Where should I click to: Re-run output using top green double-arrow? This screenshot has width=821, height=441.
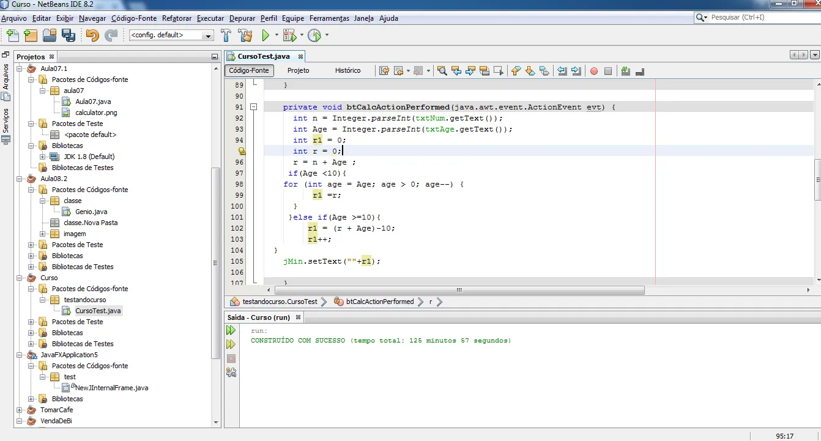pos(231,330)
